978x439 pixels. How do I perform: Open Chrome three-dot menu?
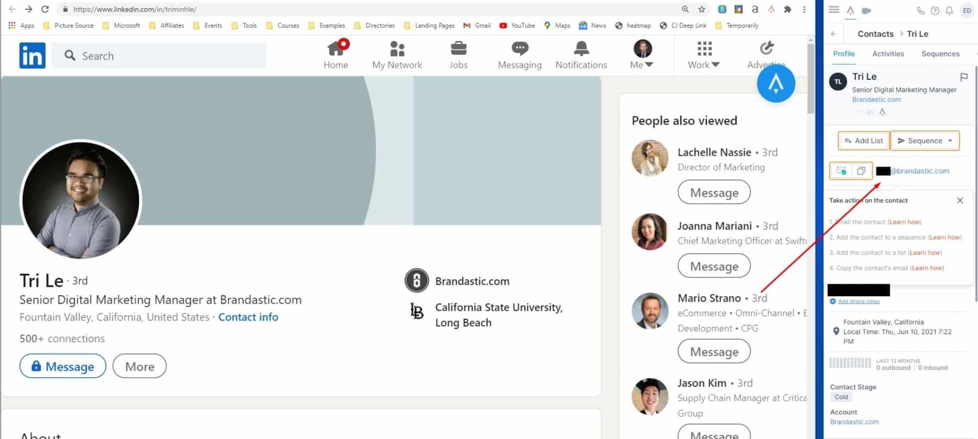[x=804, y=9]
